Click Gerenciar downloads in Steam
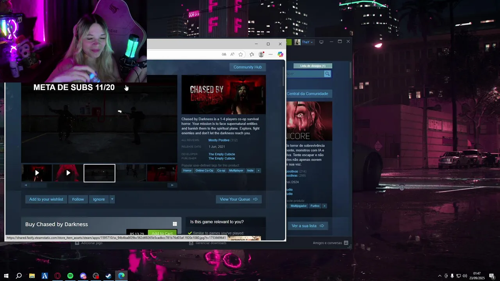Viewport: 500px width, 281px height. pos(207,243)
